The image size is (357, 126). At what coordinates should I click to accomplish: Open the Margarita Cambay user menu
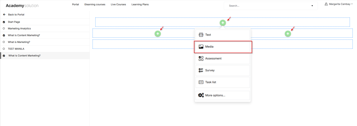[x=339, y=4]
